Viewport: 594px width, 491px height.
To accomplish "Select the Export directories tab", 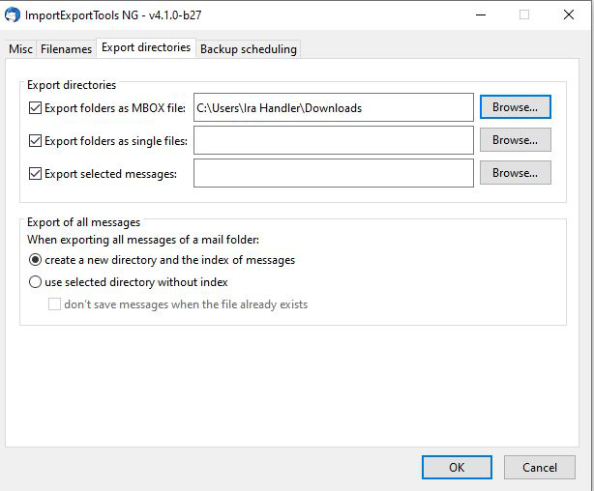I will click(x=146, y=47).
